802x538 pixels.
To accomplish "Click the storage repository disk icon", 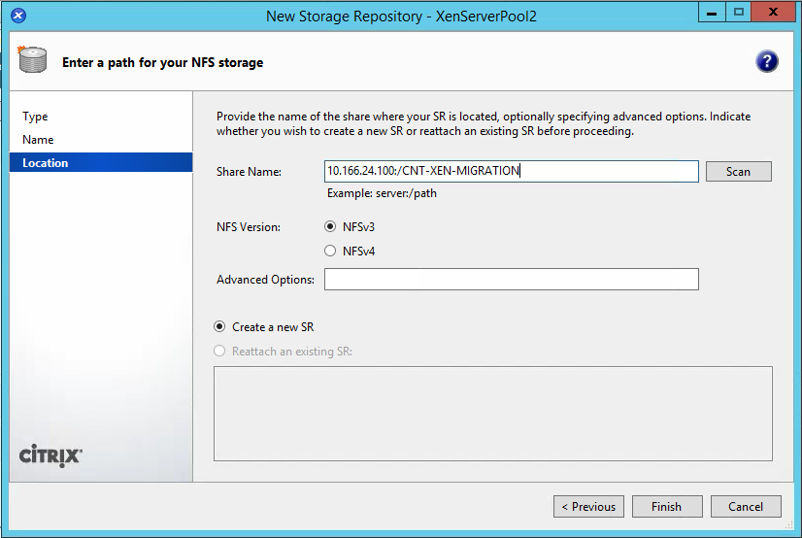I will [x=32, y=61].
